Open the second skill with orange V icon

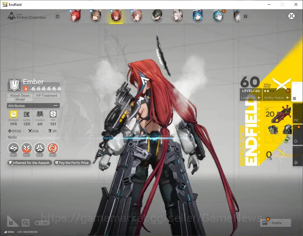(27, 148)
